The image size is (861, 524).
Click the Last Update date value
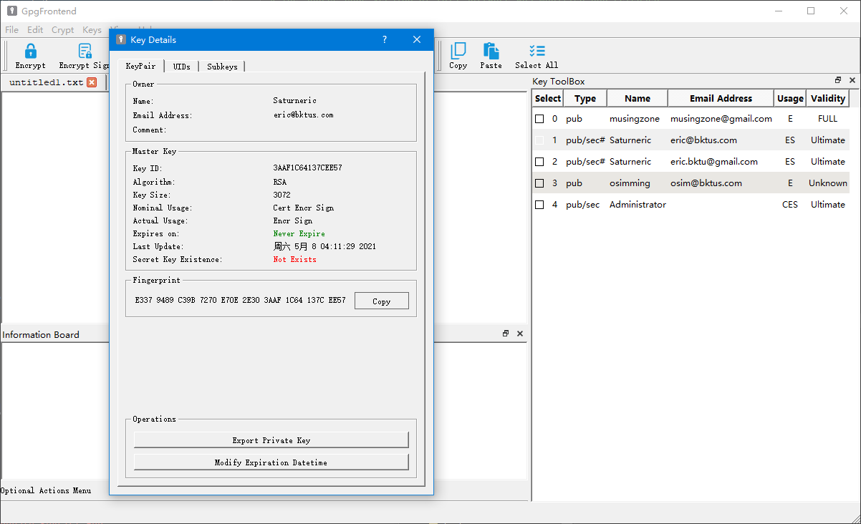click(x=324, y=246)
